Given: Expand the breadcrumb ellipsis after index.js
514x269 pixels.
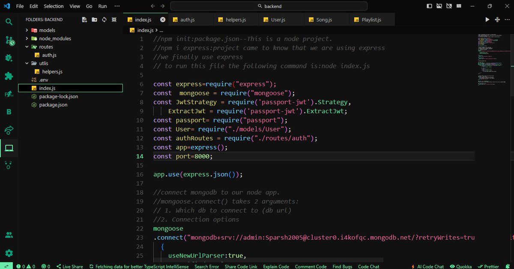Looking at the screenshot, I should pyautogui.click(x=161, y=31).
